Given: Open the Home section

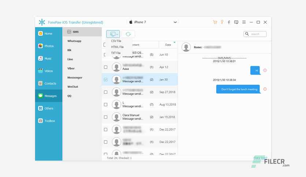Looking at the screenshot, I should coord(49,34).
